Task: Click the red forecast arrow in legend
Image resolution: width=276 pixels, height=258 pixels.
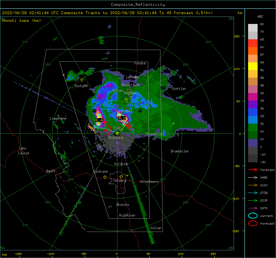Action: 253,170
